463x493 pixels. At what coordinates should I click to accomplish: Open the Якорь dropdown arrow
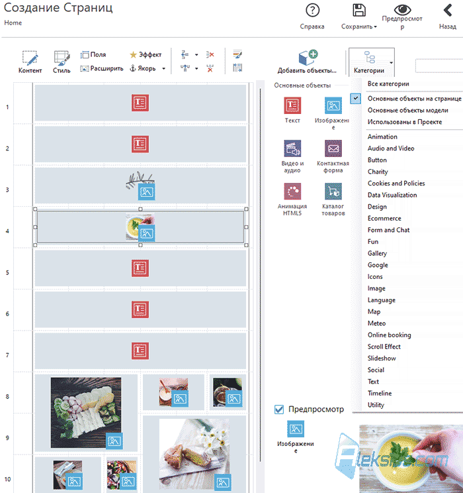(x=163, y=68)
